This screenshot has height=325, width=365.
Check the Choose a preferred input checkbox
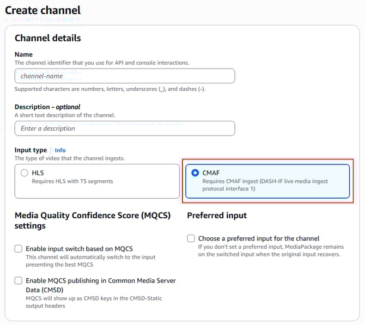coord(191,238)
